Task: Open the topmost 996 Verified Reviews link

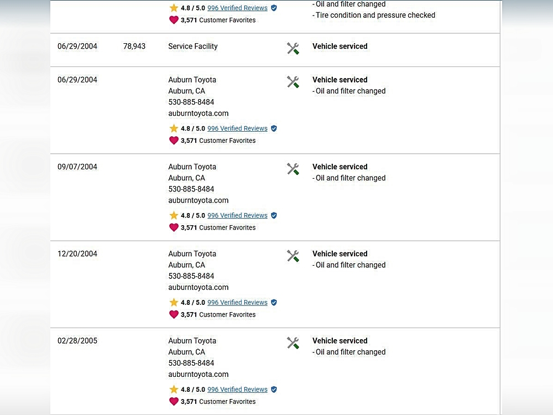Action: pyautogui.click(x=237, y=8)
